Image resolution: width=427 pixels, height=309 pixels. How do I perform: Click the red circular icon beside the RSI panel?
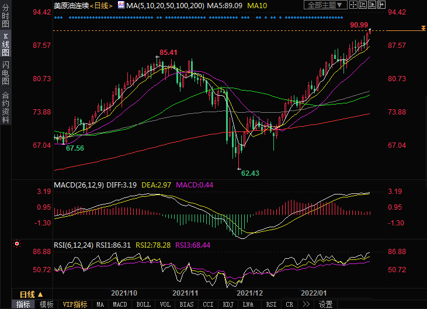coord(17,244)
